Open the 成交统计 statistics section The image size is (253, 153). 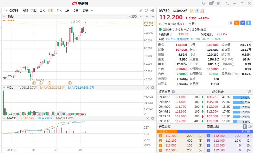[218, 92]
